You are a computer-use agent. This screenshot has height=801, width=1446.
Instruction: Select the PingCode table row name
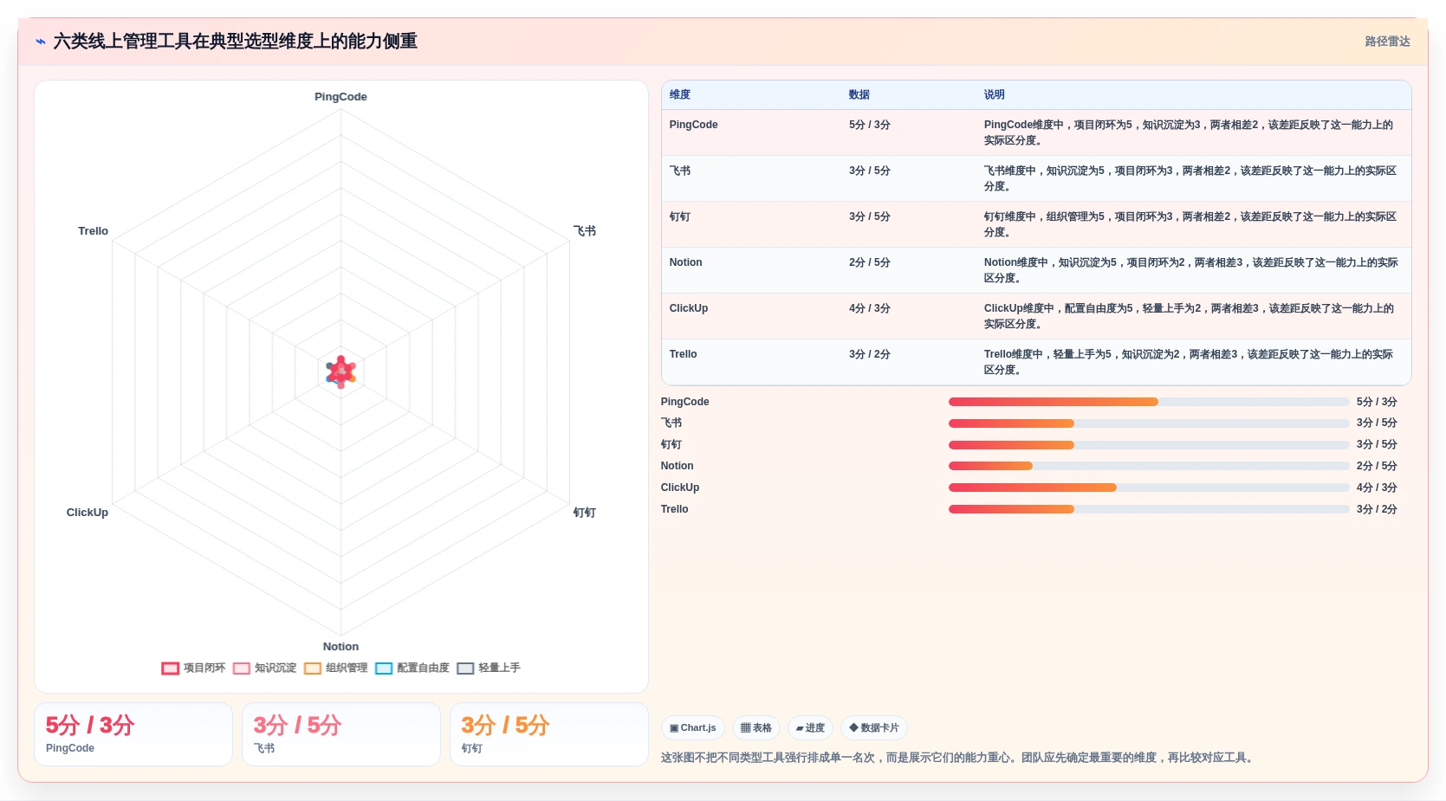click(693, 125)
